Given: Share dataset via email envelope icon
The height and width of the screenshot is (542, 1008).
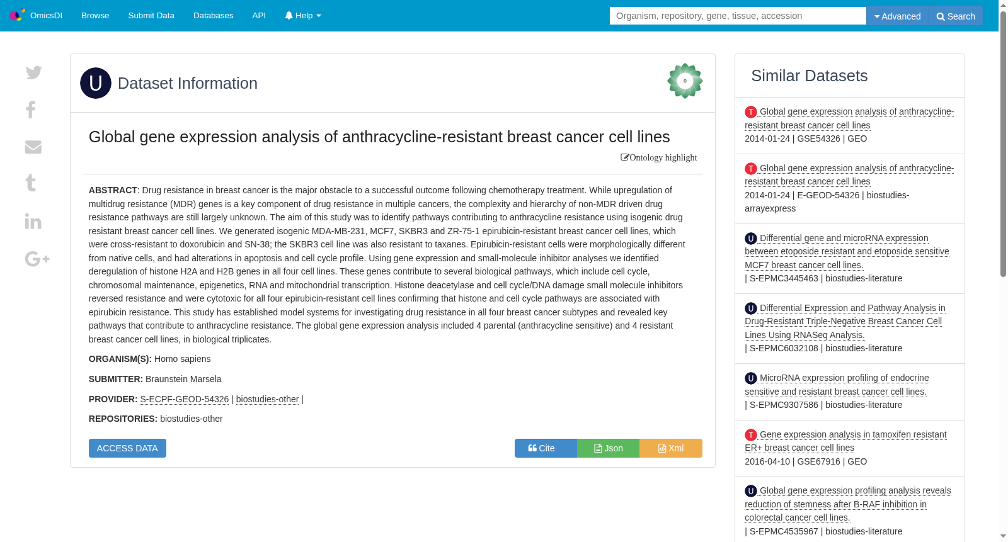Looking at the screenshot, I should tap(33, 147).
